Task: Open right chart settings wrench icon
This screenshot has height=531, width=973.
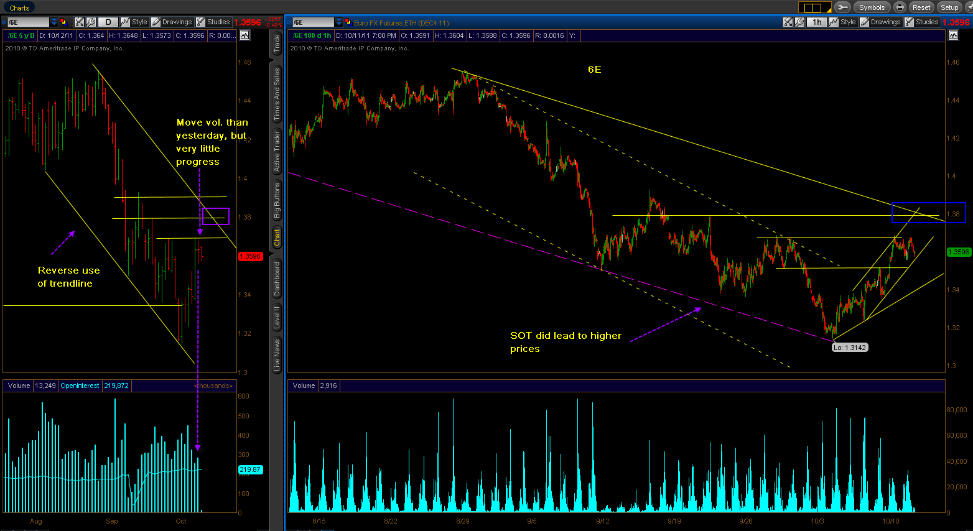Action: coord(799,22)
